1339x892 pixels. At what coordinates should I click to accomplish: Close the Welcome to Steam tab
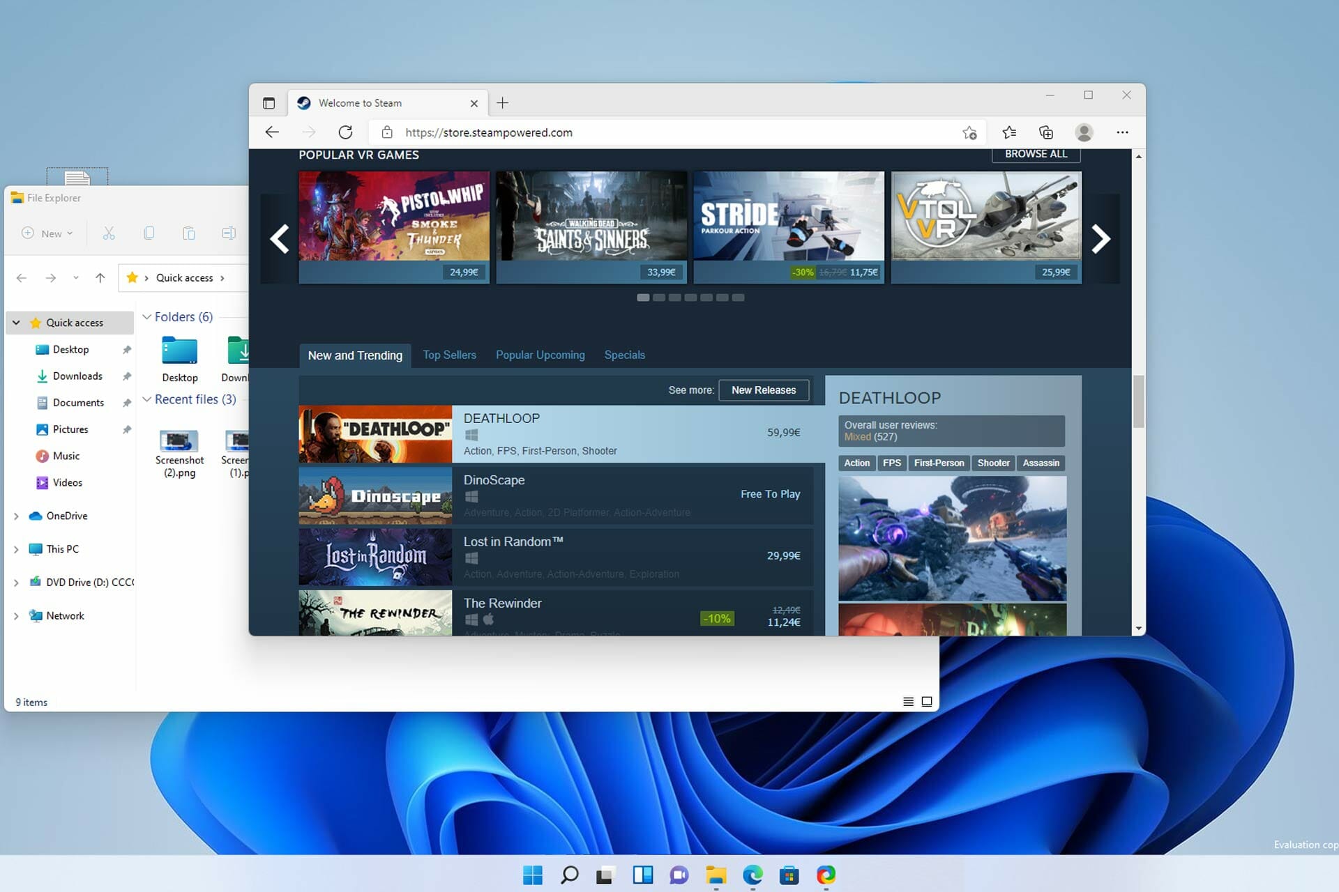(474, 103)
